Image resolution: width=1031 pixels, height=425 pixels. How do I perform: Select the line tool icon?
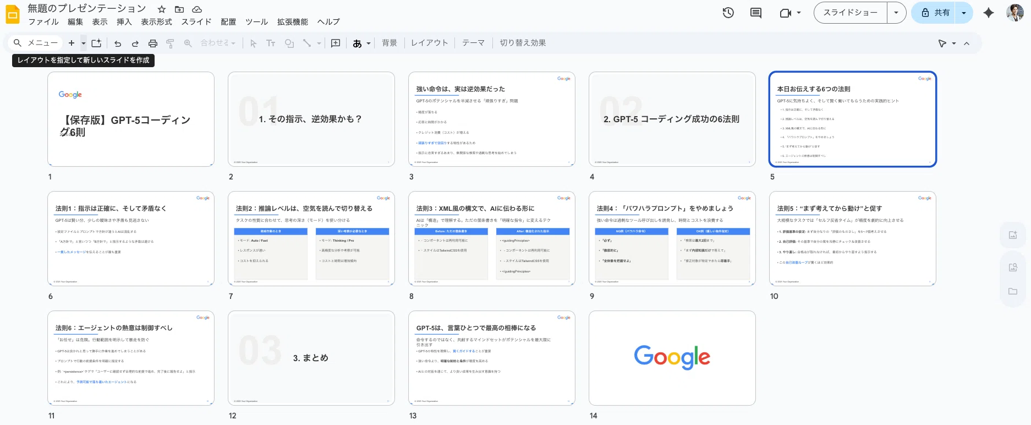(307, 43)
